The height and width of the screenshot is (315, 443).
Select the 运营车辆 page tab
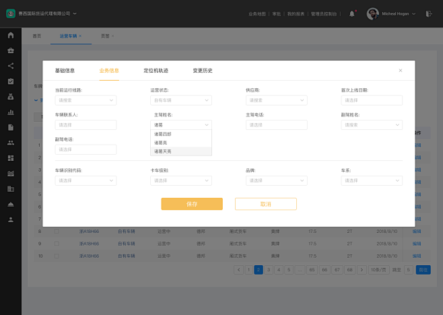coord(68,36)
